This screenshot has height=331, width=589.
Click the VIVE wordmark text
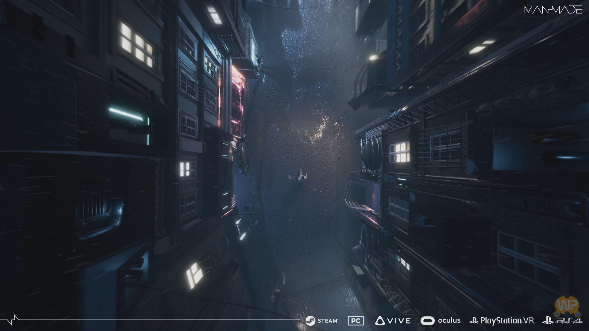[x=399, y=321]
